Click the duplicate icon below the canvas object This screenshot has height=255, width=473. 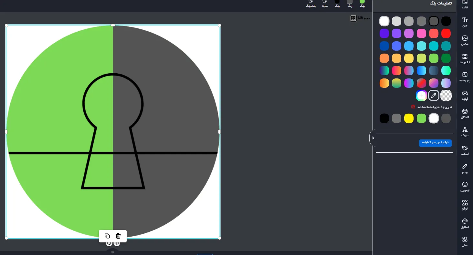tap(107, 236)
